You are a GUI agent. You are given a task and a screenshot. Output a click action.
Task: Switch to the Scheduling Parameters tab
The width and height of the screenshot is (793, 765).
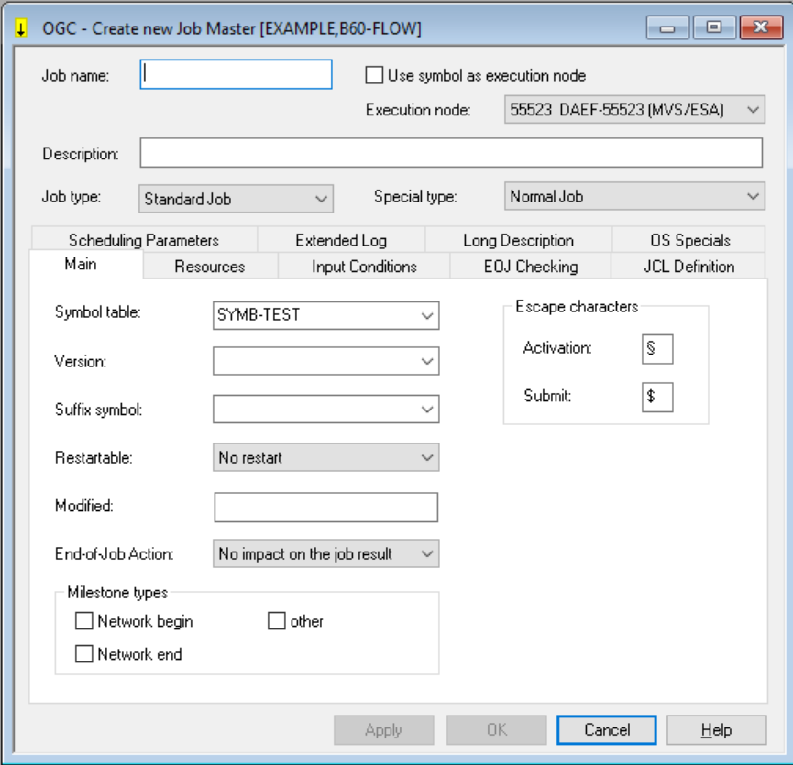tap(144, 240)
